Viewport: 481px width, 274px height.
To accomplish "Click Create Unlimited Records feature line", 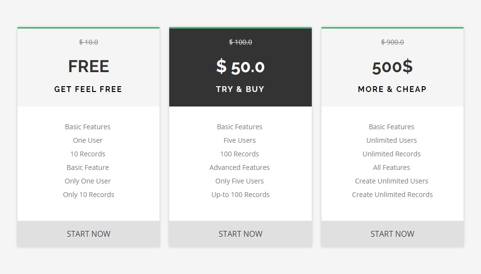I will click(x=392, y=195).
